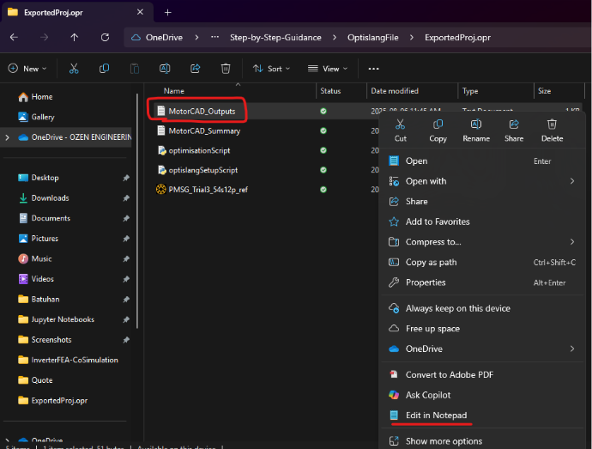Click the Delete icon in context menu
The image size is (592, 449).
(x=552, y=125)
